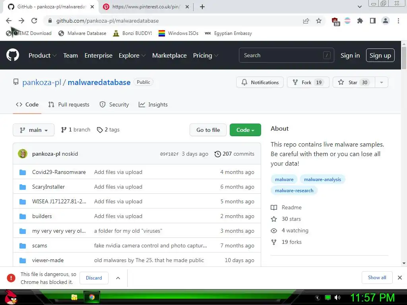Viewport: 407px width, 305px height.
Task: Open a new browser tab
Action: click(202, 7)
